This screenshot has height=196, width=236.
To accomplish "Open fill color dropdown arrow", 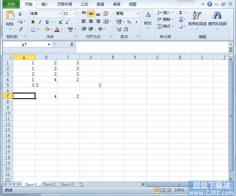I will pyautogui.click(x=51, y=29).
